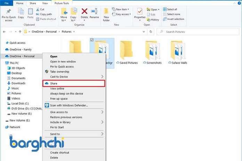Select Network in navigation pane

click(x=13, y=127)
